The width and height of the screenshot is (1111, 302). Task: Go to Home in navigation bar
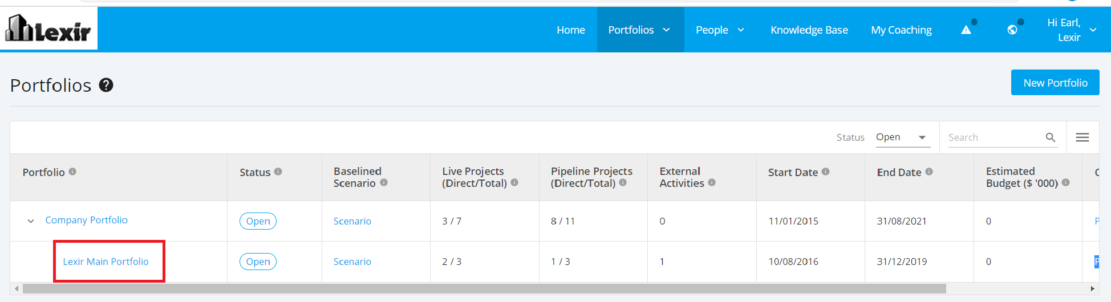click(x=571, y=30)
